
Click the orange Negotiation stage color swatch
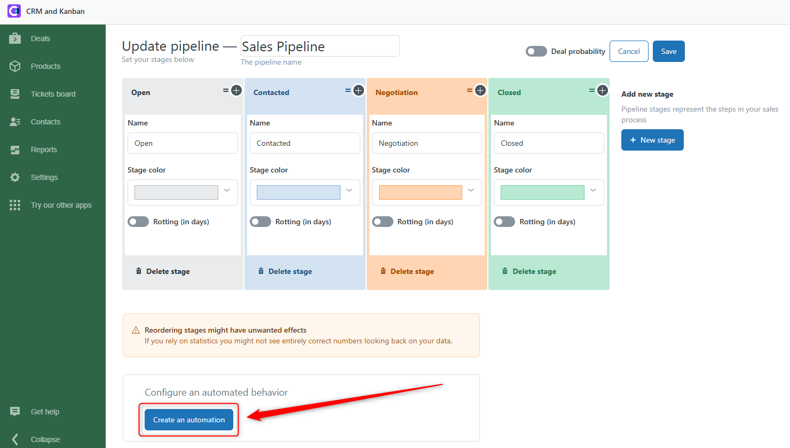click(421, 192)
